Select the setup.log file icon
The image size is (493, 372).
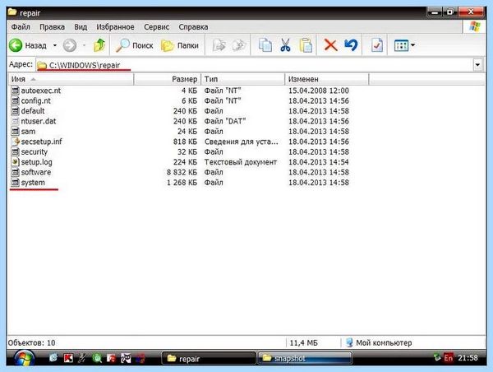tap(15, 162)
